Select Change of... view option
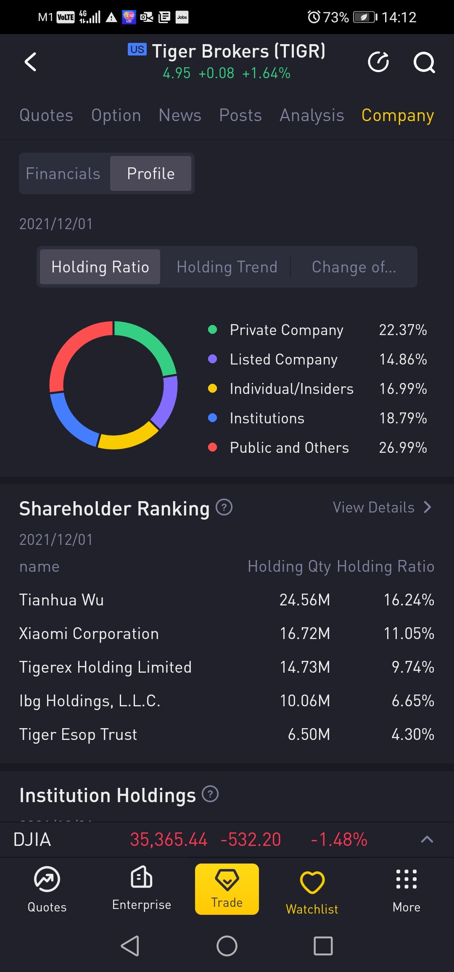This screenshot has height=972, width=454. [354, 267]
